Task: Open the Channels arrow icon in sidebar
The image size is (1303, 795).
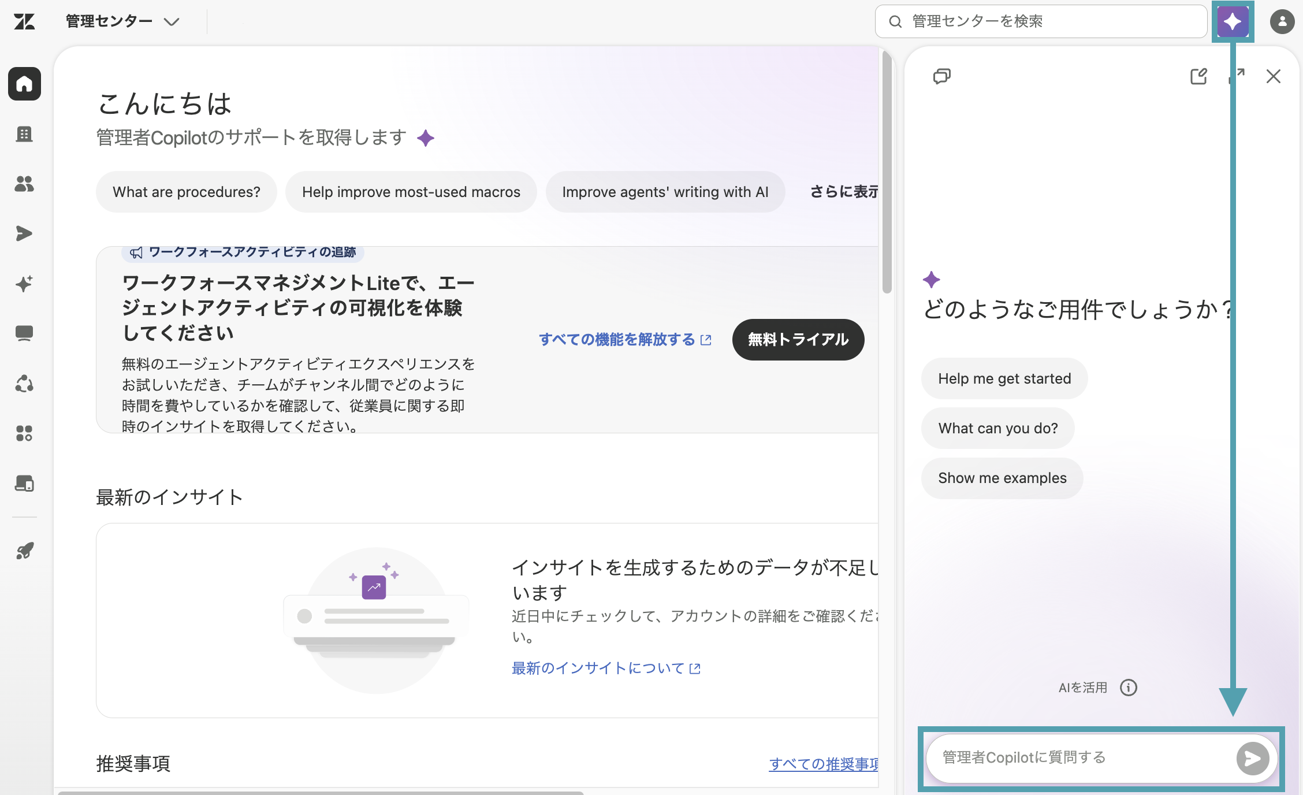Action: (24, 233)
